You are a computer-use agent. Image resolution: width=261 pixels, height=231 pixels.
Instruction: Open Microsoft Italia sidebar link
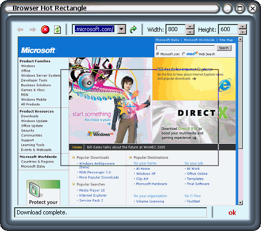click(33, 167)
